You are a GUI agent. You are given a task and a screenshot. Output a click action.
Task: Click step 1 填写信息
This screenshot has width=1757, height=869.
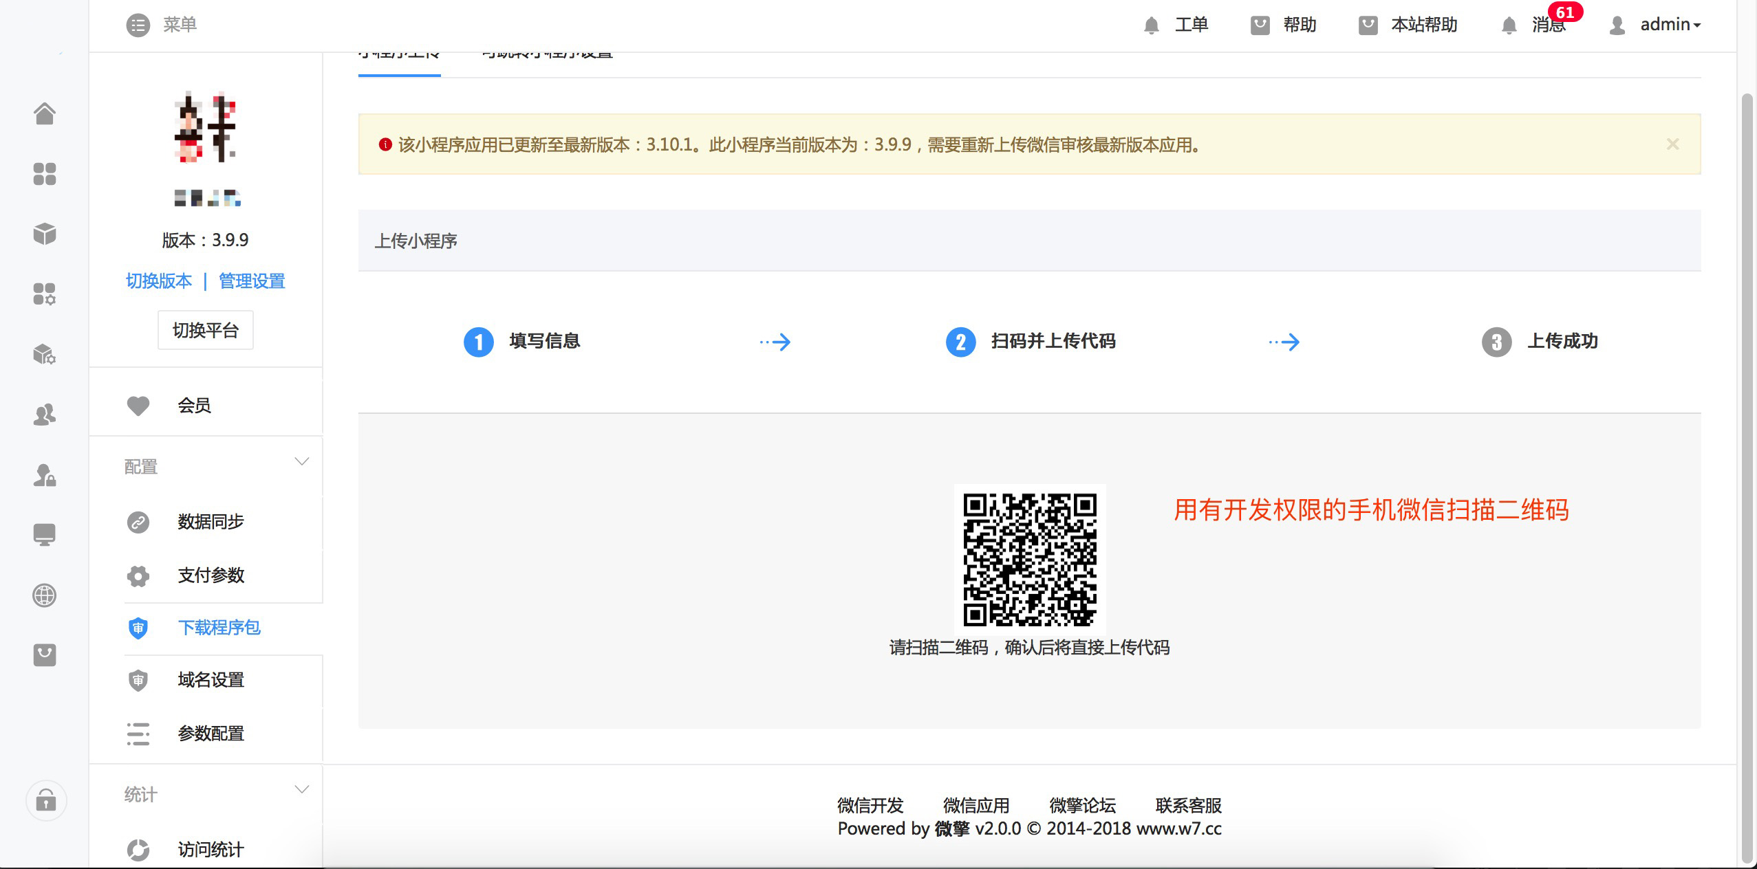coord(522,342)
